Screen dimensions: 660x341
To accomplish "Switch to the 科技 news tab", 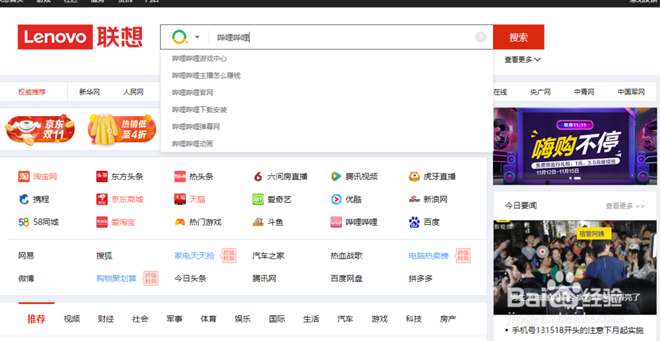I will click(414, 319).
